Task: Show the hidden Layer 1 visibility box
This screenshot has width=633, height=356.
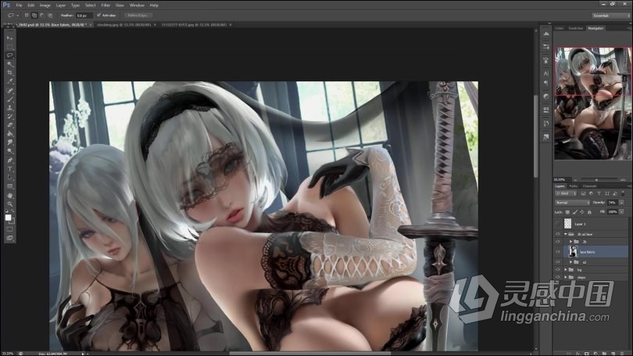Action: click(x=558, y=224)
